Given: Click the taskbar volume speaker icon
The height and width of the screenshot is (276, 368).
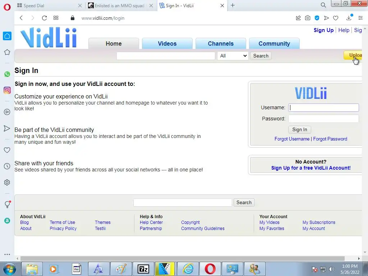Looking at the screenshot, I should [x=331, y=269].
